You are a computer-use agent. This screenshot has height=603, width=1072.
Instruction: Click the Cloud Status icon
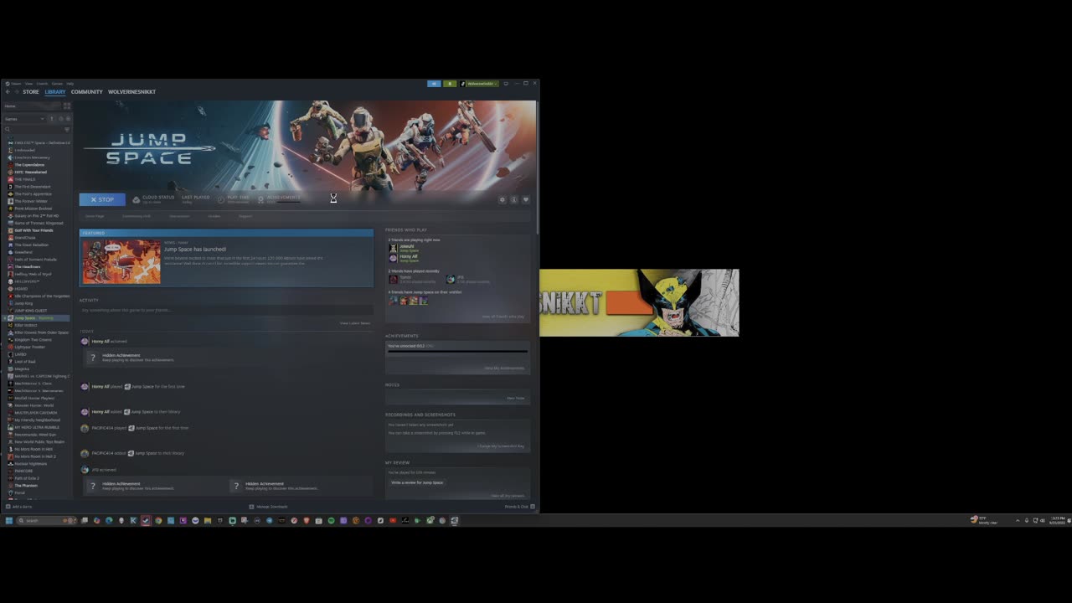pyautogui.click(x=137, y=199)
